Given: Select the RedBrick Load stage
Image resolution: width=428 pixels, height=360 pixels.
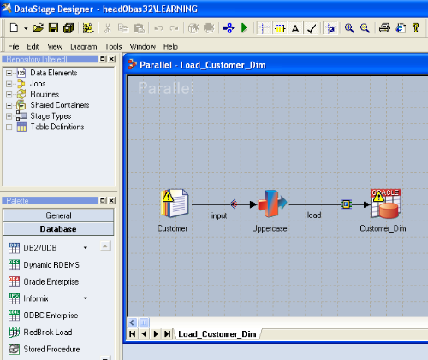Looking at the screenshot, I should (x=40, y=333).
